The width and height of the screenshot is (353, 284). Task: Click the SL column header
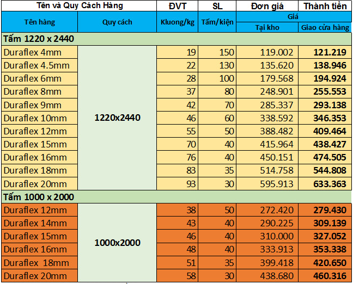click(217, 5)
